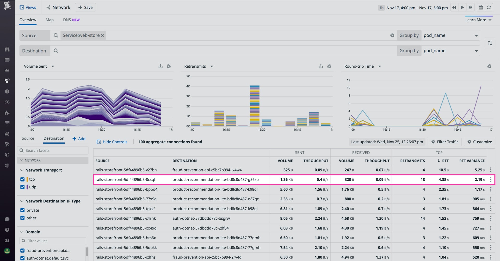500x261 pixels.
Task: Refresh the page with the reload icon
Action: click(x=489, y=7)
